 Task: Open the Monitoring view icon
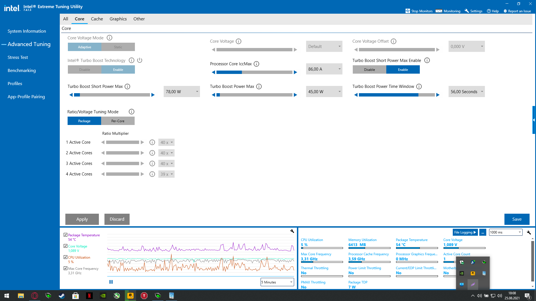click(x=439, y=11)
